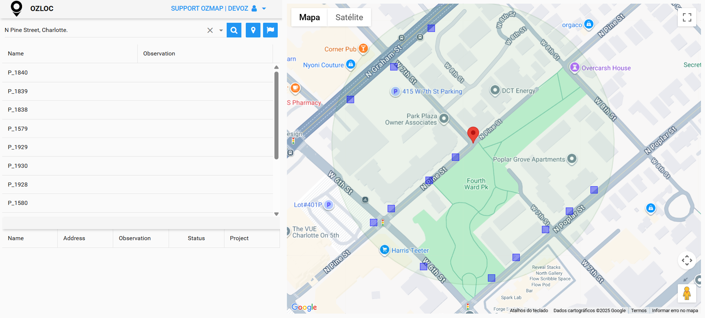Click Informar erro no mapa link
The image size is (705, 318).
tap(675, 311)
